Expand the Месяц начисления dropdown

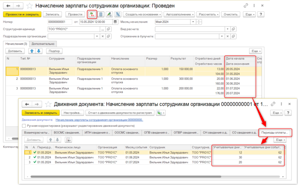(193, 22)
